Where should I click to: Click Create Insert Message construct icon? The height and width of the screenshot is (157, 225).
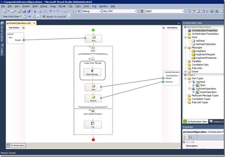[92, 60]
